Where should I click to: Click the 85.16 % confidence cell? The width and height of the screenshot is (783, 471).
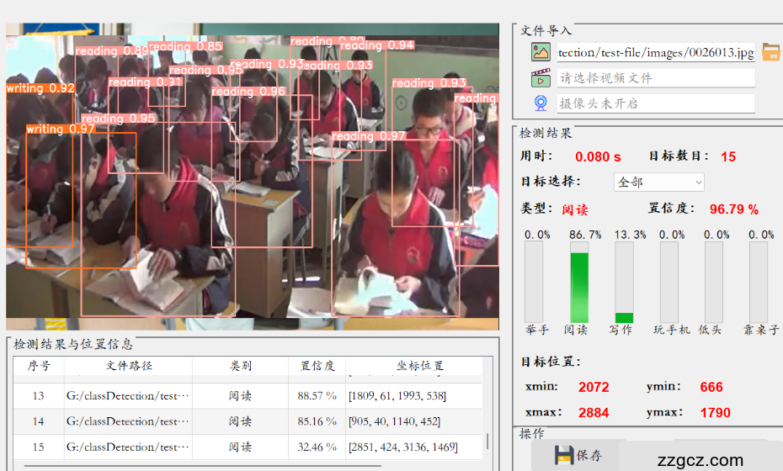click(317, 421)
